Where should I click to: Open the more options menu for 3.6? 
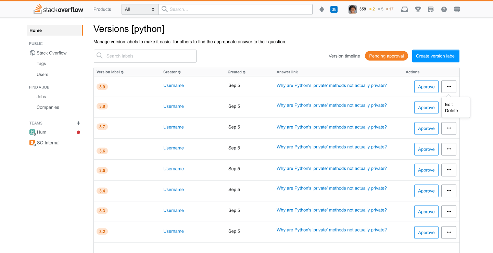click(x=449, y=149)
